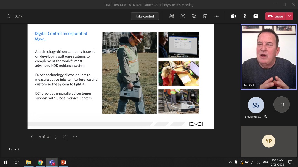The height and width of the screenshot is (167, 298).
Task: Show hidden system tray icons
Action: (x=230, y=162)
